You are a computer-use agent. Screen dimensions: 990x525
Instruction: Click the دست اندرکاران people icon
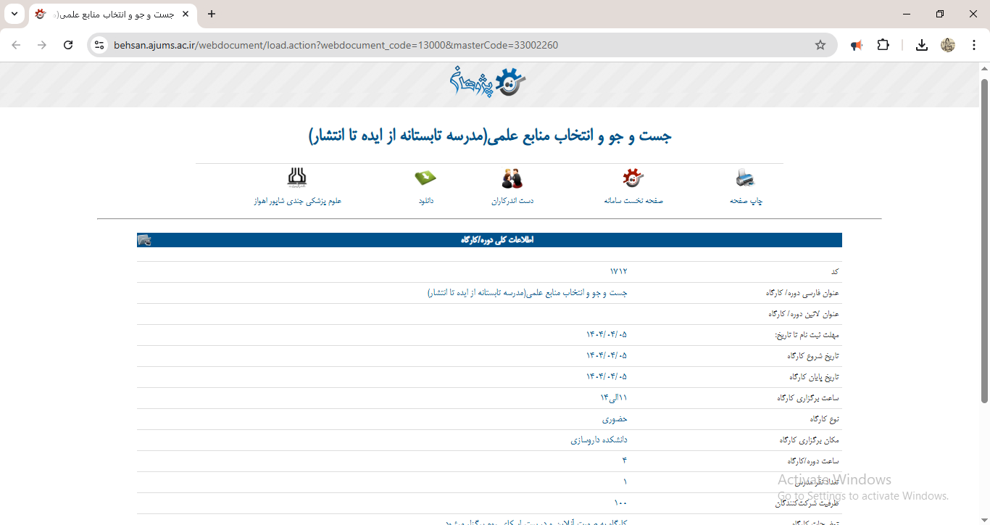[x=512, y=178]
